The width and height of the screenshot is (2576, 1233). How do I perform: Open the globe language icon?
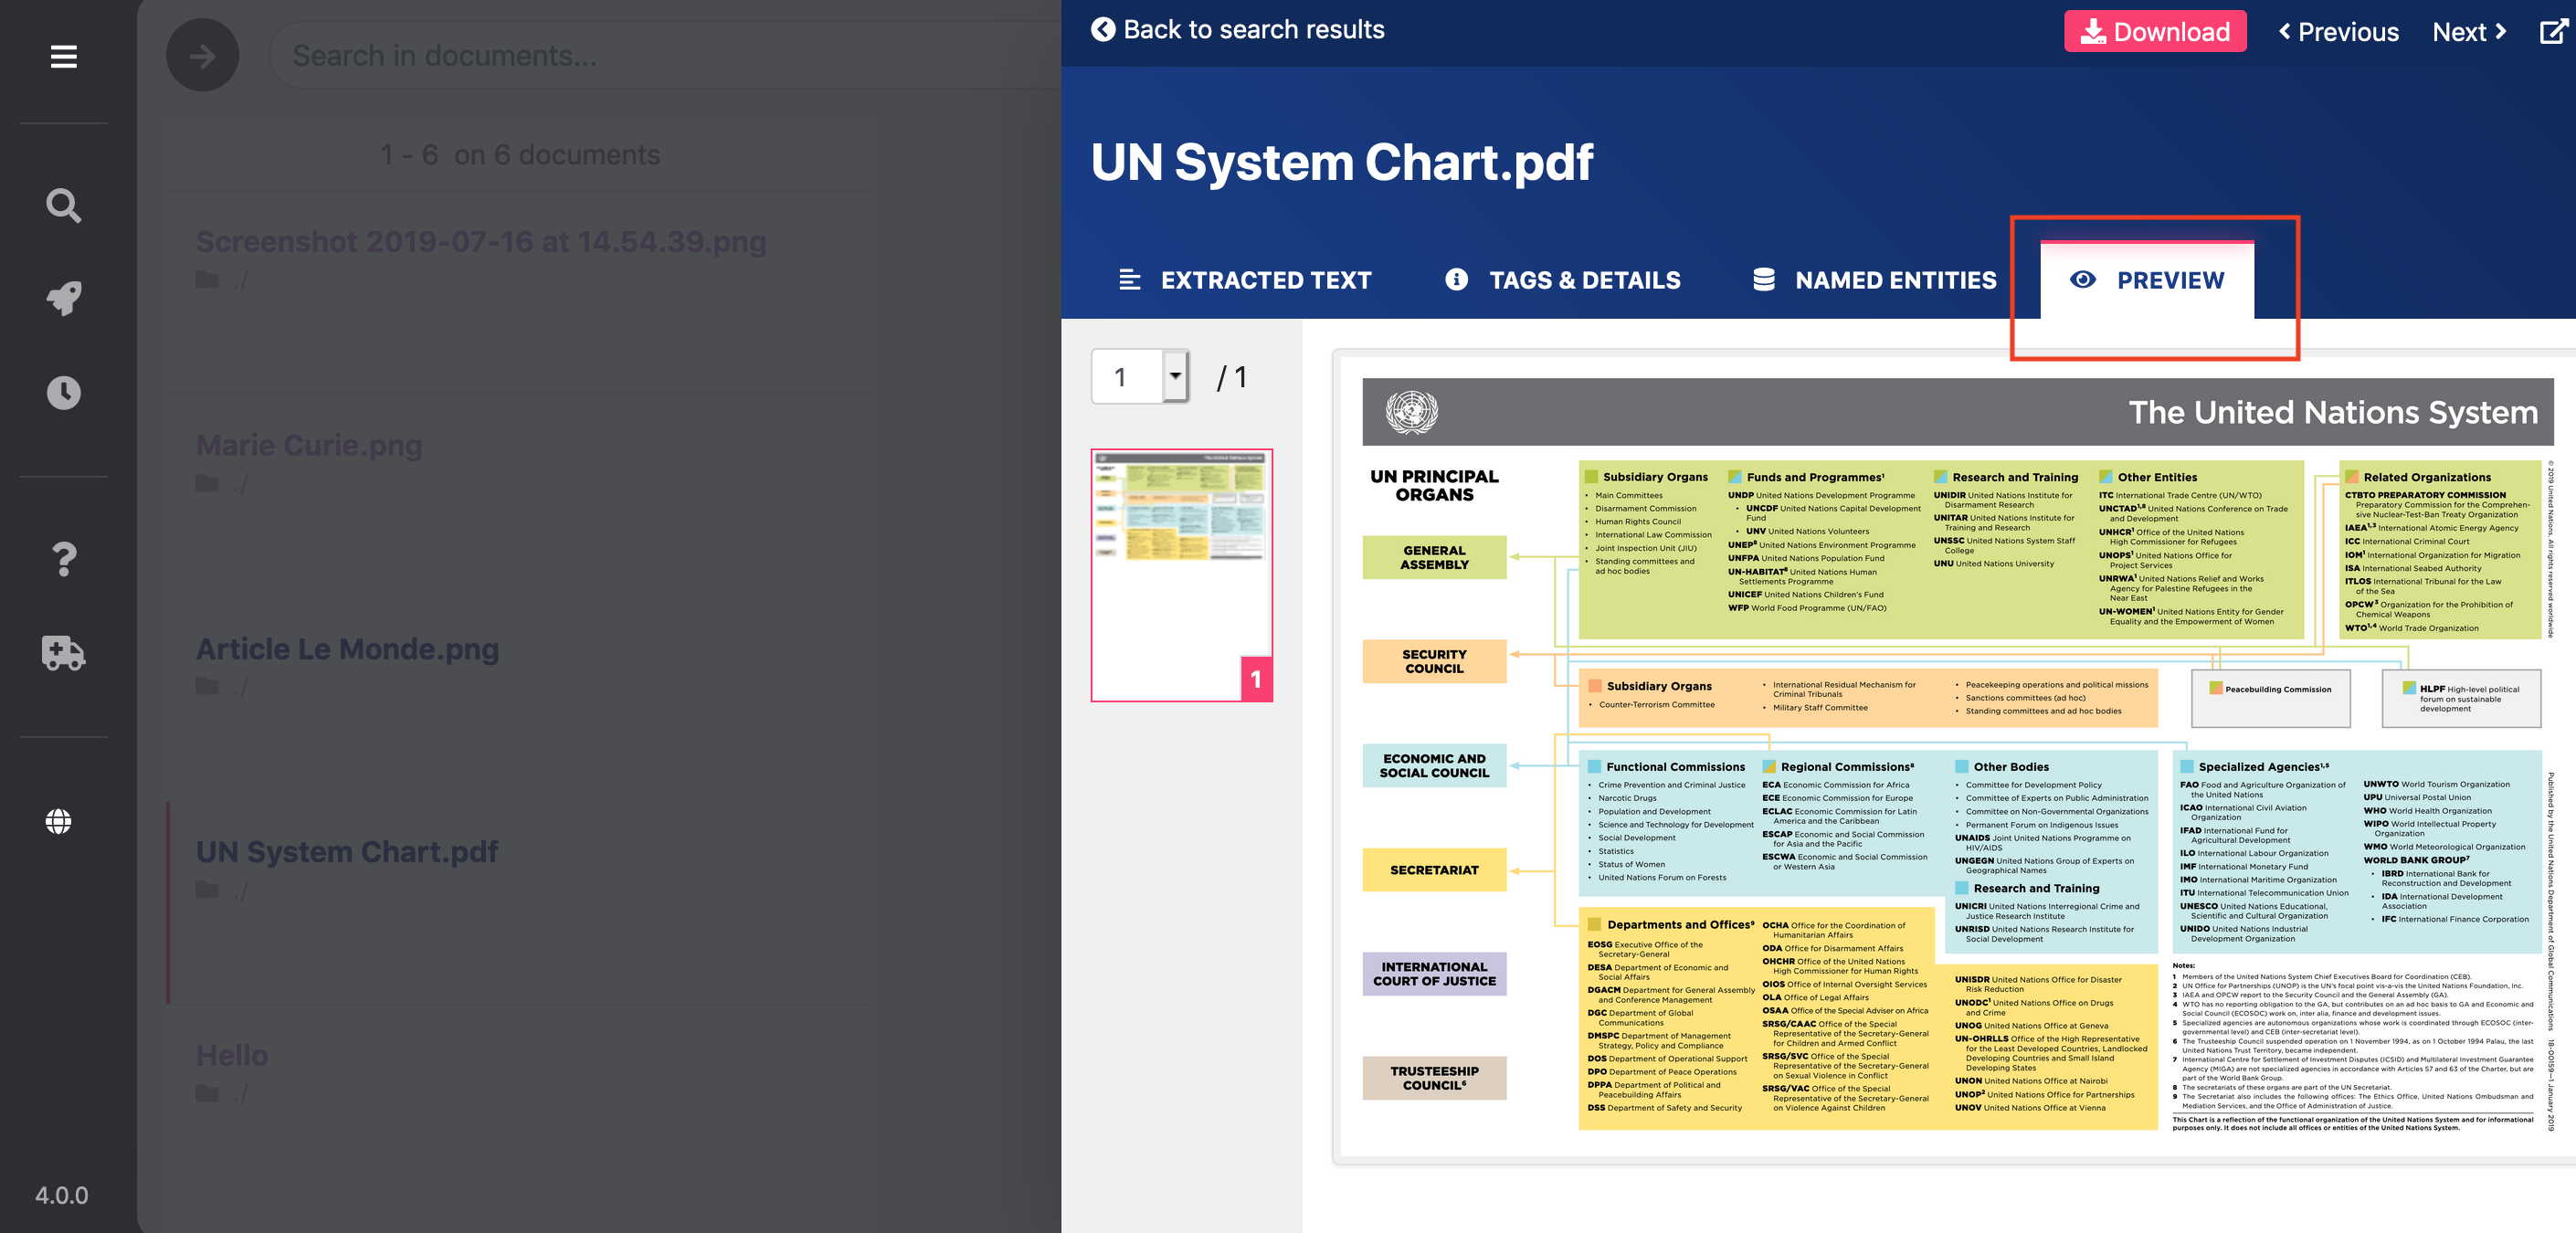click(59, 821)
